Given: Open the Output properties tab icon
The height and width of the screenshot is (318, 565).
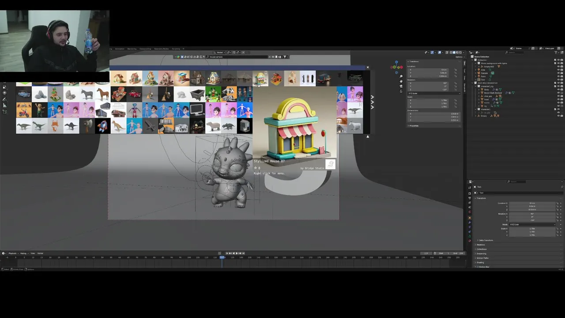Looking at the screenshot, I should [x=470, y=198].
